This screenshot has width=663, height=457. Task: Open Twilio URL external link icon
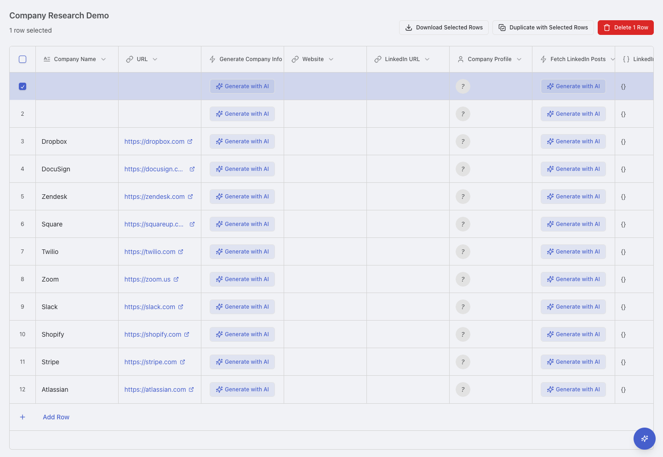tap(181, 252)
